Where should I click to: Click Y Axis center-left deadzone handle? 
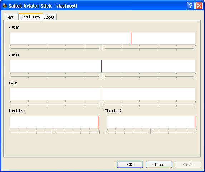click(101, 75)
